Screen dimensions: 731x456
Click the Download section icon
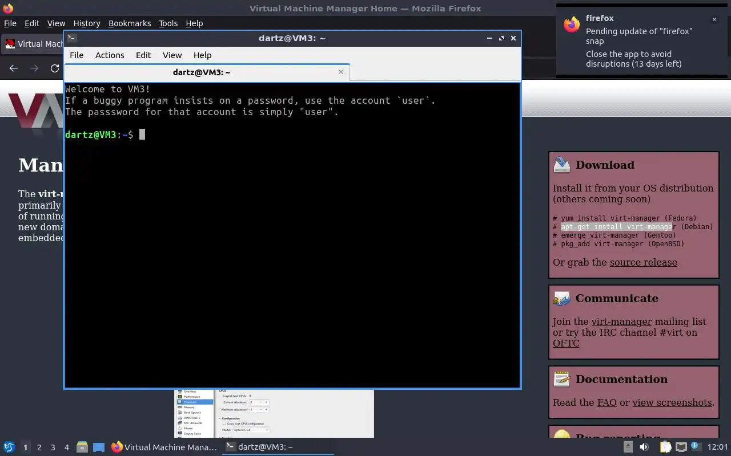[562, 165]
